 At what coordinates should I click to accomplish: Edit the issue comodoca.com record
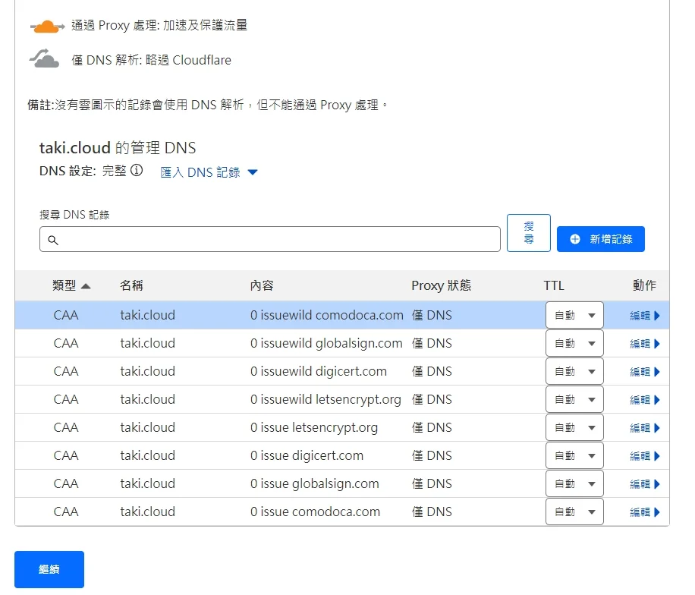(645, 512)
